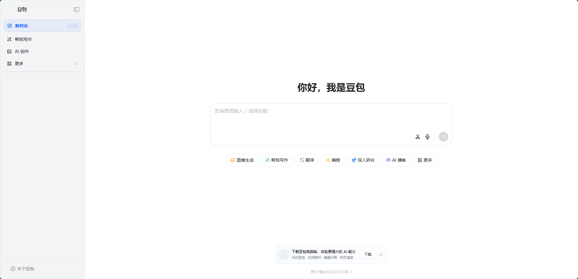Screen dimensions: 578x279
Task: Open the 京ICP备 registration link
Action: 331,272
